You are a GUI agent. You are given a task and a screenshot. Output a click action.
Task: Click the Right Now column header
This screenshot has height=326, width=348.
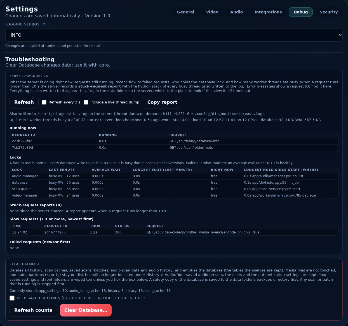coord(222,170)
